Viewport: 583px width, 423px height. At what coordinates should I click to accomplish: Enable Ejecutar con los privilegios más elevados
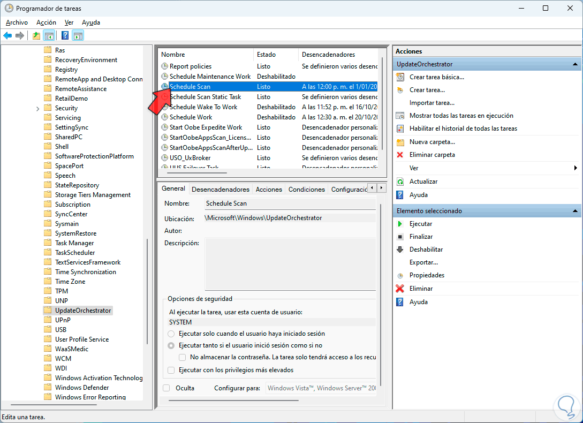pyautogui.click(x=171, y=370)
